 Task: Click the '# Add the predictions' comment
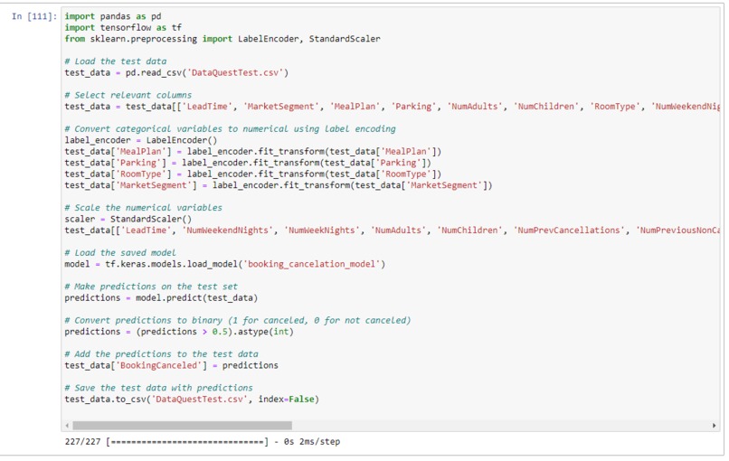(x=161, y=354)
